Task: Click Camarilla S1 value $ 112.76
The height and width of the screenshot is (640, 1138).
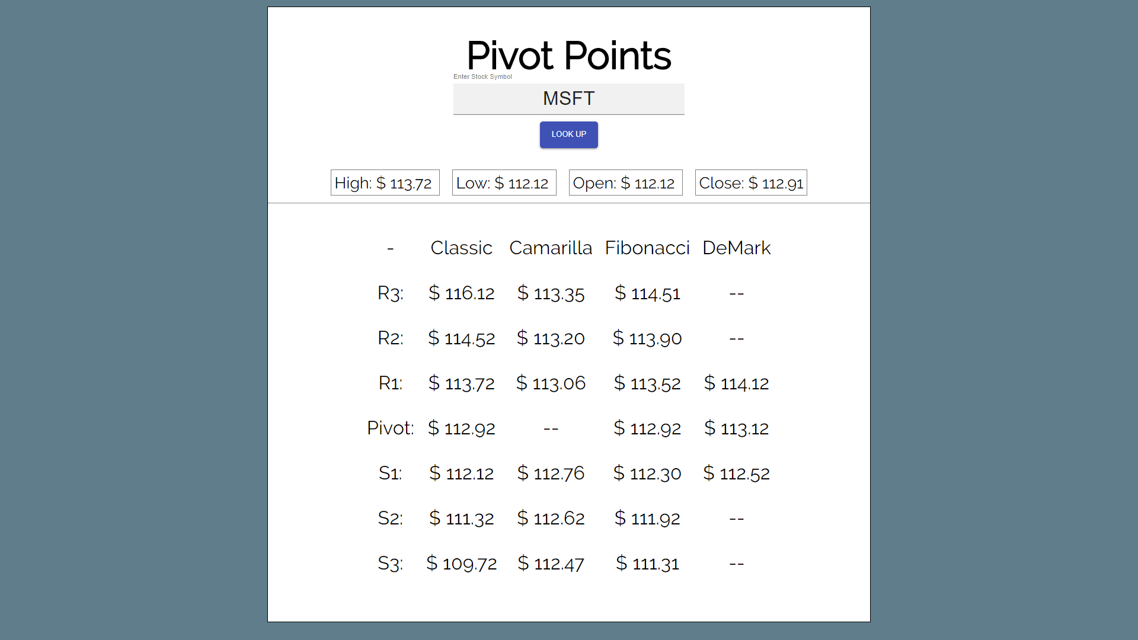Action: click(551, 473)
